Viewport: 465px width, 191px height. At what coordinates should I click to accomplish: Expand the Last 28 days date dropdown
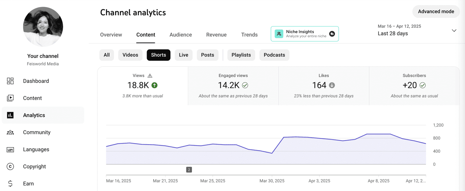pyautogui.click(x=454, y=30)
